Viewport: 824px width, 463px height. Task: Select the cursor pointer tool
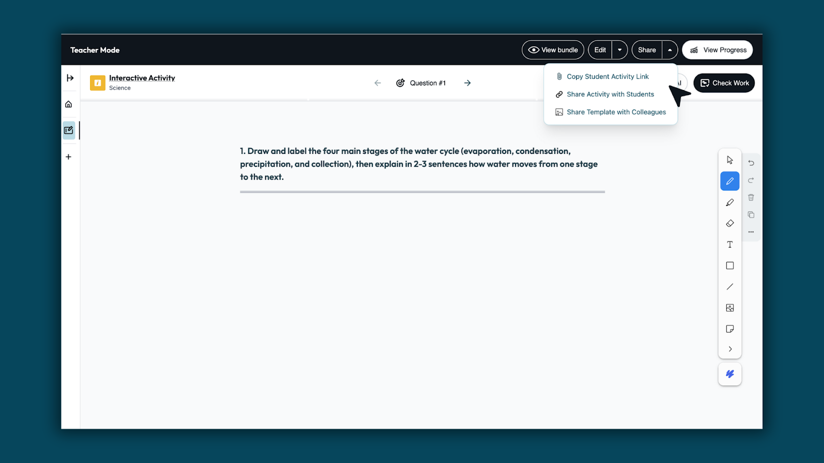(x=730, y=160)
